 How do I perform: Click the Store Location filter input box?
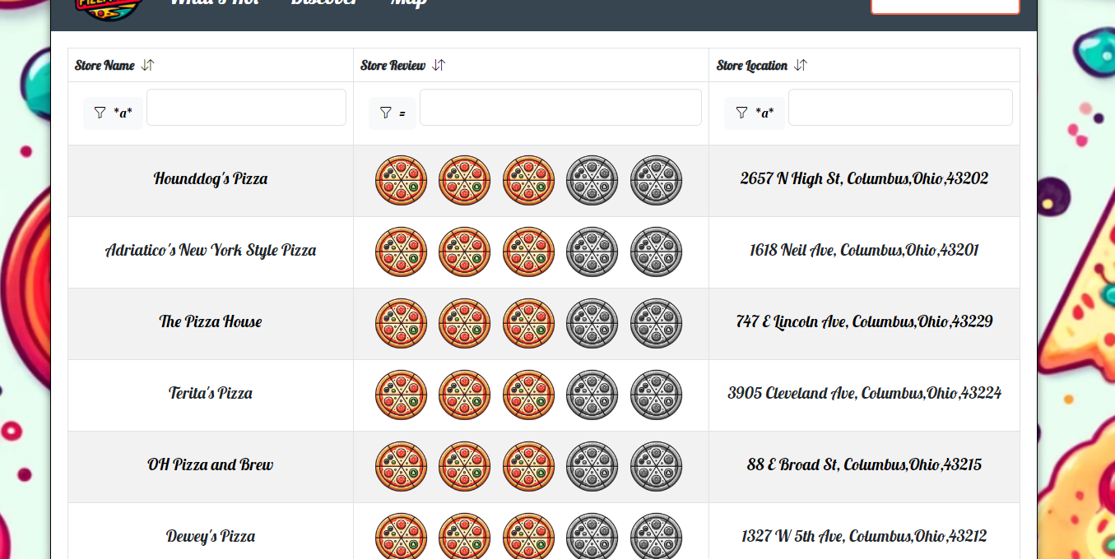[x=900, y=108]
